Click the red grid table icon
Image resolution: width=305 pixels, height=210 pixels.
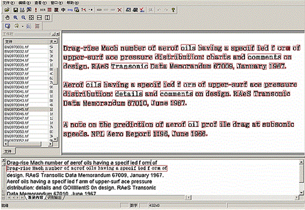[50, 10]
